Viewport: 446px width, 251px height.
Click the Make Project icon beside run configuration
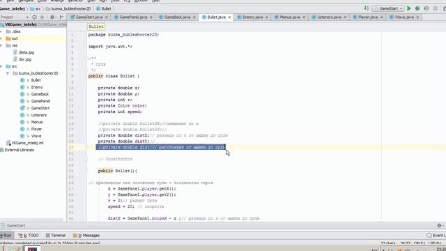point(367,8)
